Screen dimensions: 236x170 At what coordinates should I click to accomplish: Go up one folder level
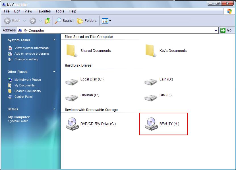coord(48,21)
